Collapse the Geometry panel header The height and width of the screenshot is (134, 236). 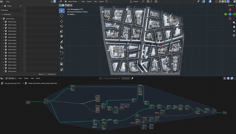2,14
